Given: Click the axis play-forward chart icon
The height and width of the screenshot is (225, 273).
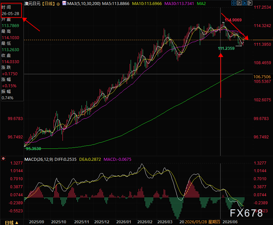Looking at the screenshot, I should pyautogui.click(x=245, y=3).
